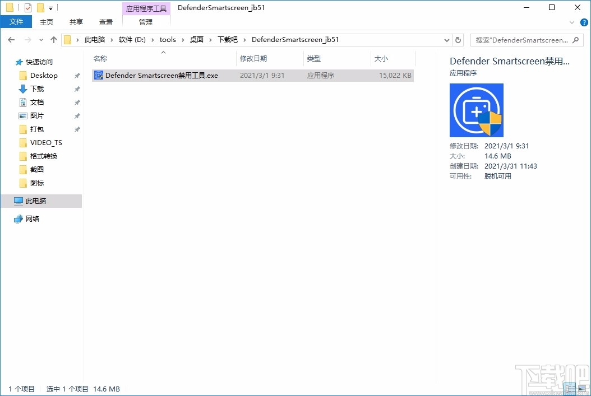Image resolution: width=591 pixels, height=396 pixels.
Task: Open the 管理 application tools tab
Action: pos(146,22)
